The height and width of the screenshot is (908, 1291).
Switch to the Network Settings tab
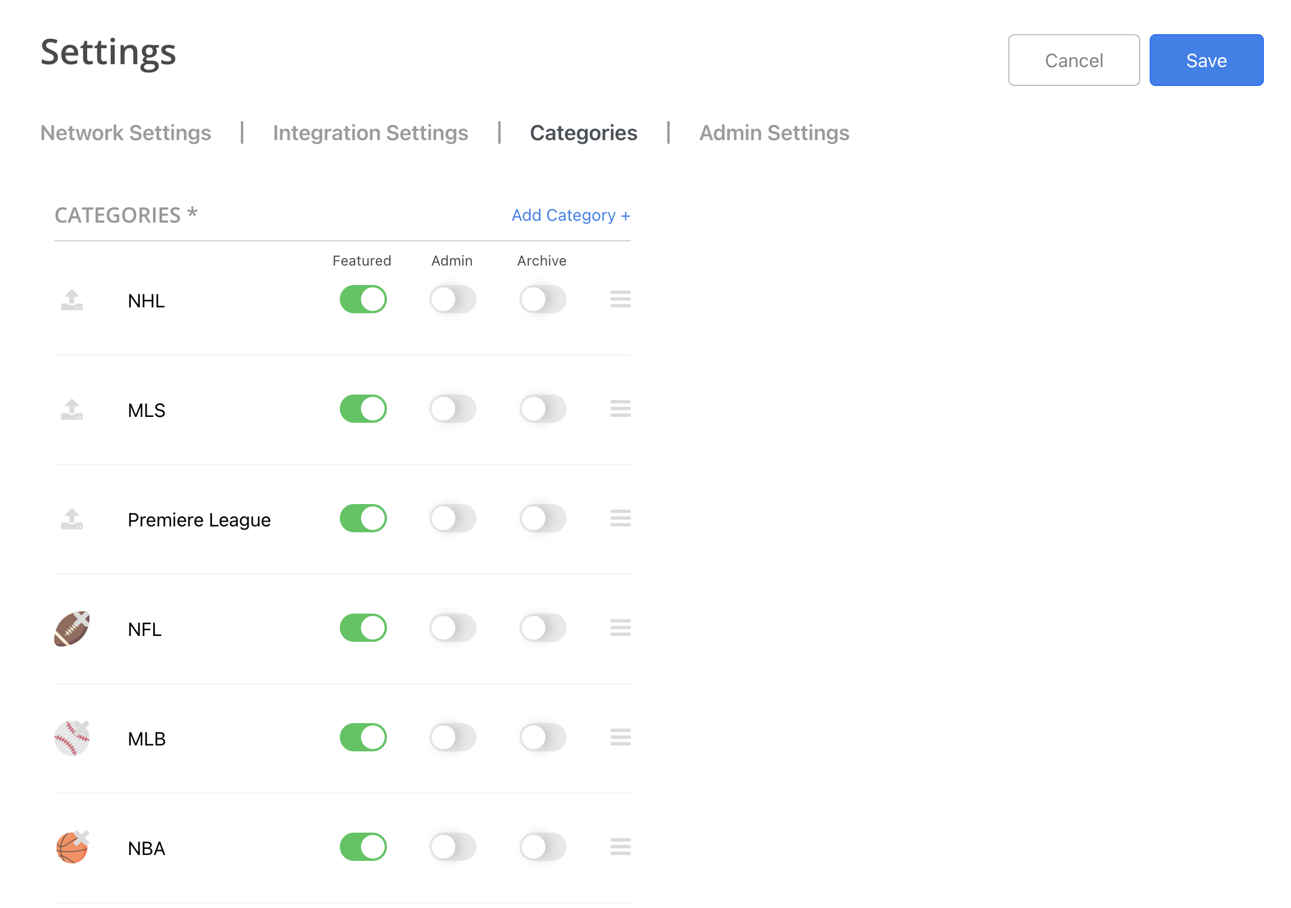[125, 133]
